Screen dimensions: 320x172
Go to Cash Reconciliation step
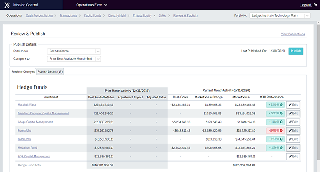click(x=39, y=15)
